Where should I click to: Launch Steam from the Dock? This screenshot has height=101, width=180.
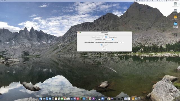pyautogui.click(x=71, y=98)
